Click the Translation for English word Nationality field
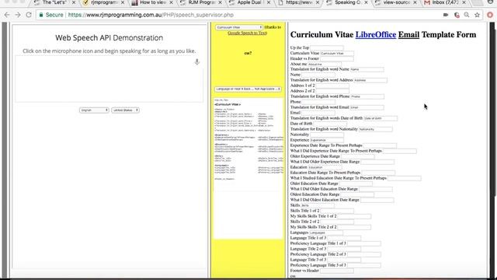The height and width of the screenshot is (280, 497). coord(376,129)
